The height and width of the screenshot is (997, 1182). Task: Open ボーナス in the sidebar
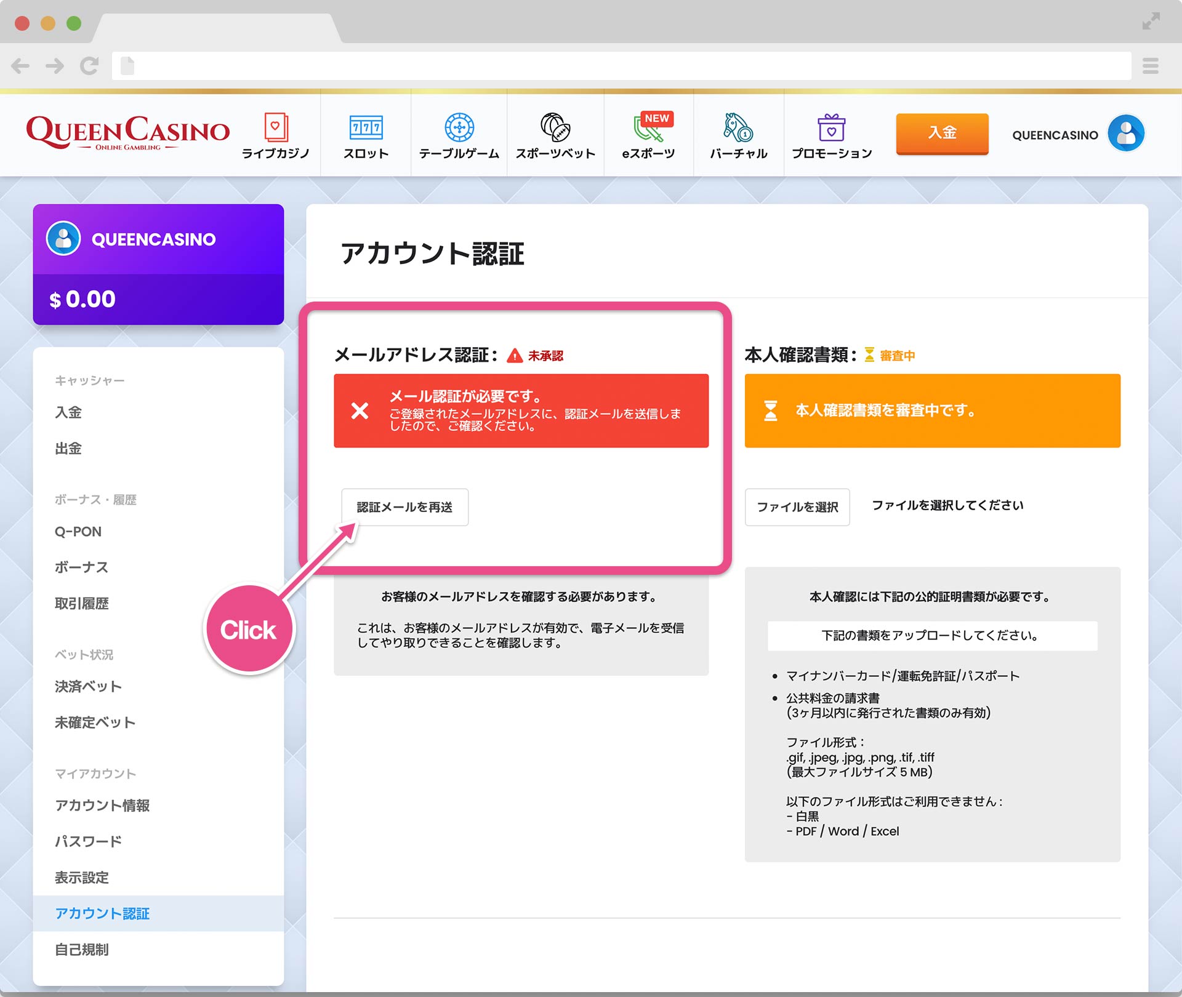[81, 567]
